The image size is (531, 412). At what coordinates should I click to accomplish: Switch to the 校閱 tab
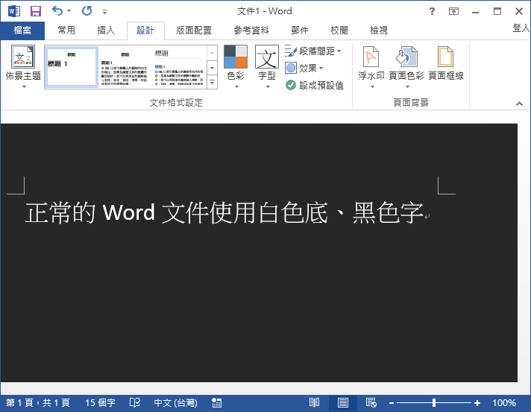coord(339,31)
